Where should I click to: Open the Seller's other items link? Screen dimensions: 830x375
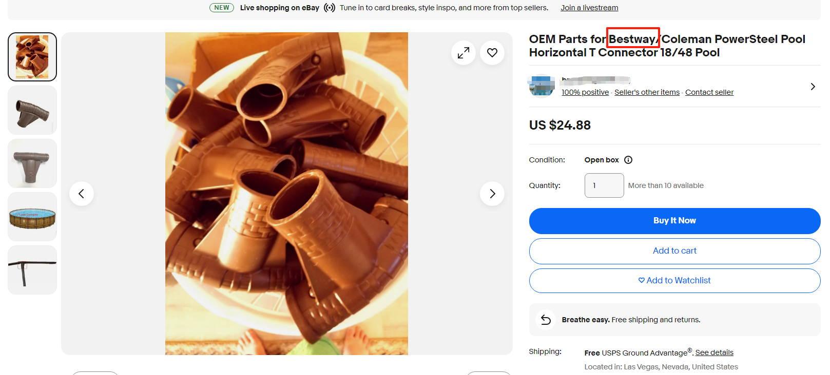click(647, 92)
